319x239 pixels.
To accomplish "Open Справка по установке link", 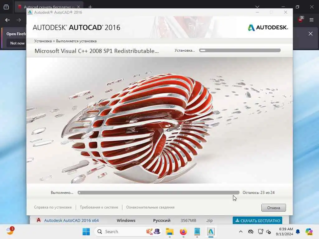I will point(53,207).
